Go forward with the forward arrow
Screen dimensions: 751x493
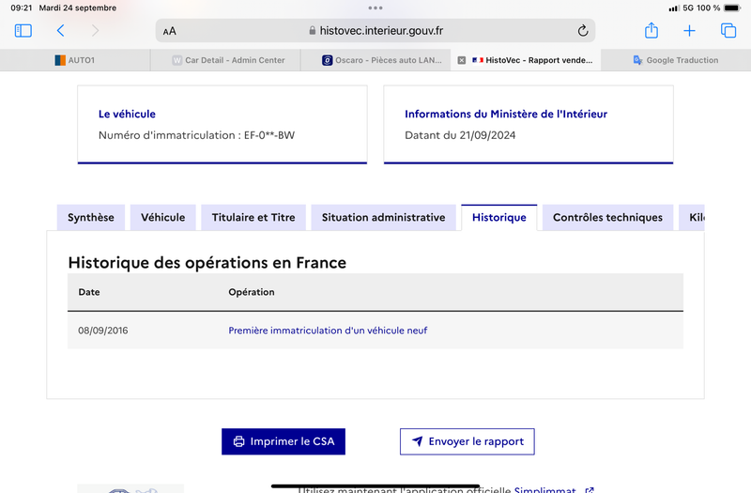pyautogui.click(x=96, y=31)
